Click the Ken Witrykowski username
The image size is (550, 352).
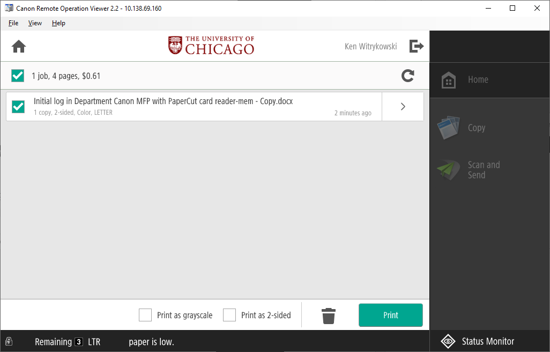click(370, 46)
